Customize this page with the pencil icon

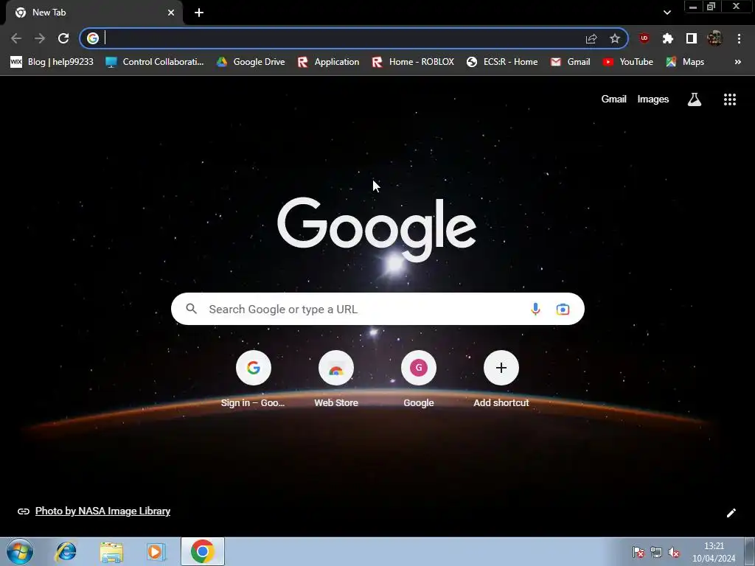coord(731,513)
